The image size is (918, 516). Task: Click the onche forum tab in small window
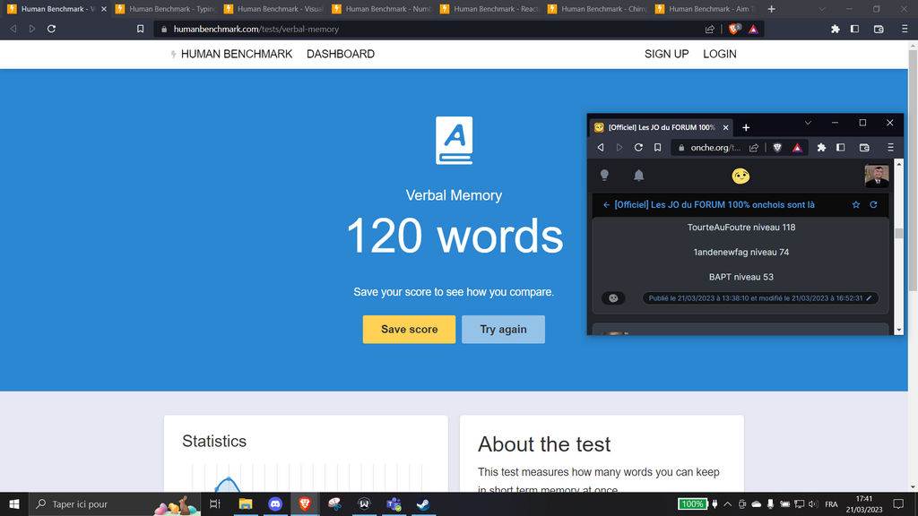click(x=662, y=127)
